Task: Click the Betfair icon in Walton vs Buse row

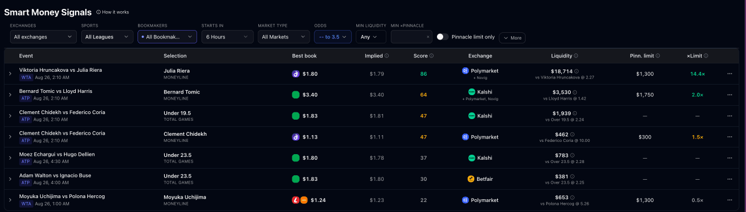Action: [471, 179]
